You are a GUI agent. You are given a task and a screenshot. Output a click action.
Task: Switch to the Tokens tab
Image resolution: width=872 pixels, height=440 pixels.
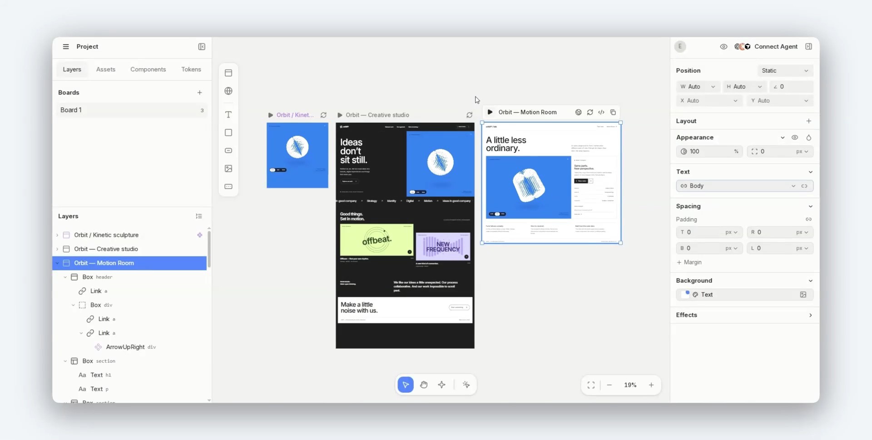click(191, 70)
